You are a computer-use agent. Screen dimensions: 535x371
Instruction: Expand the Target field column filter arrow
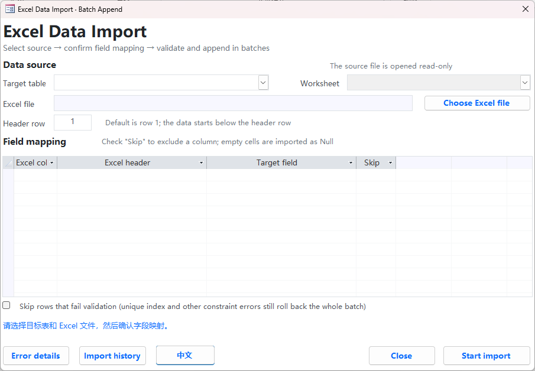coord(351,163)
